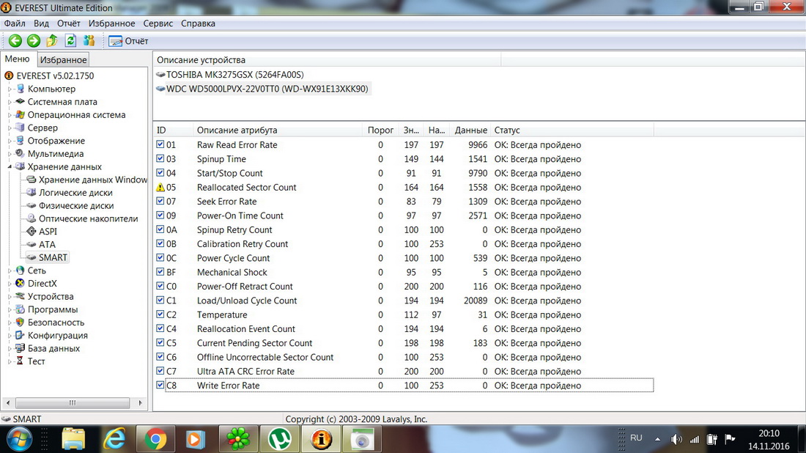
Task: Collapse the Хранение данных tree node
Action: click(10, 167)
